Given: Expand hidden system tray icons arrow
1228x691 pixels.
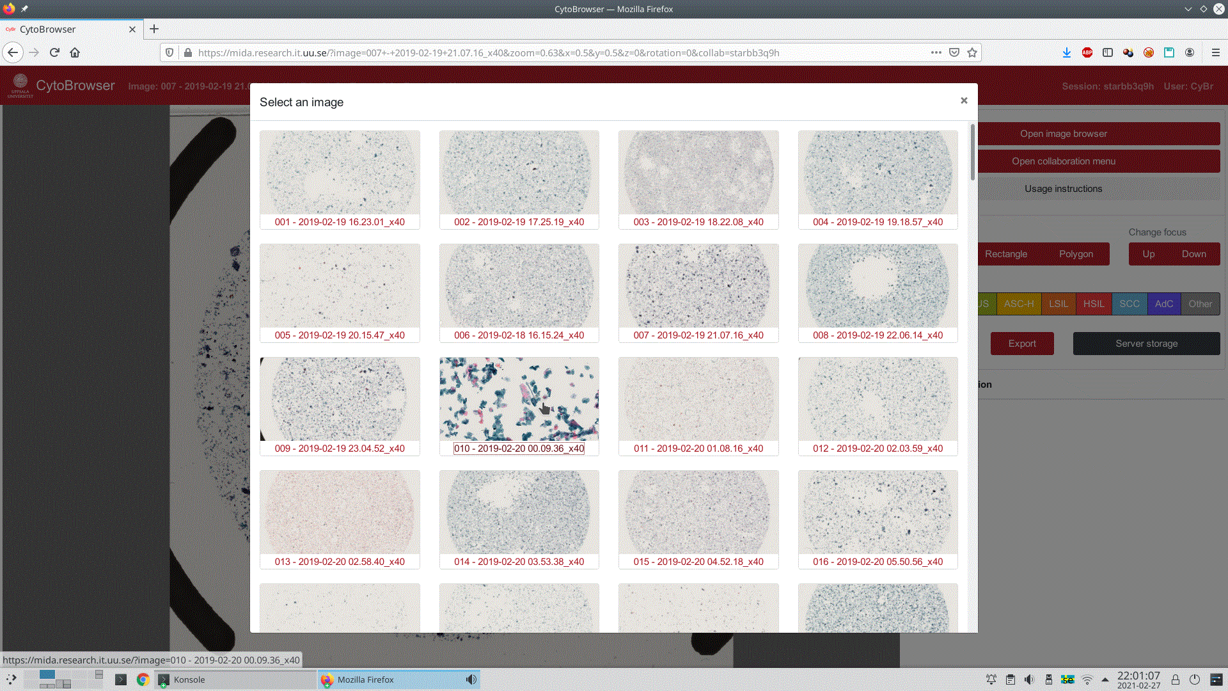Looking at the screenshot, I should 1105,679.
